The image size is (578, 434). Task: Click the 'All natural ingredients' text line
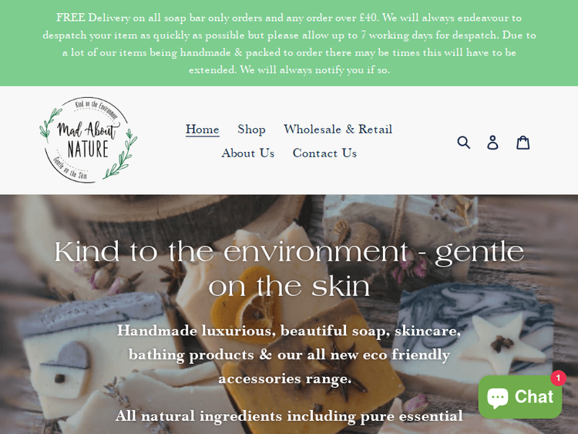[289, 416]
